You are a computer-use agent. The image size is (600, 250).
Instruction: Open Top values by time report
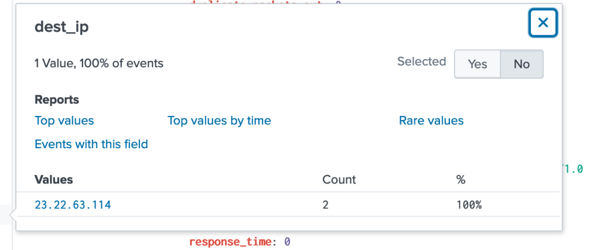[219, 121]
